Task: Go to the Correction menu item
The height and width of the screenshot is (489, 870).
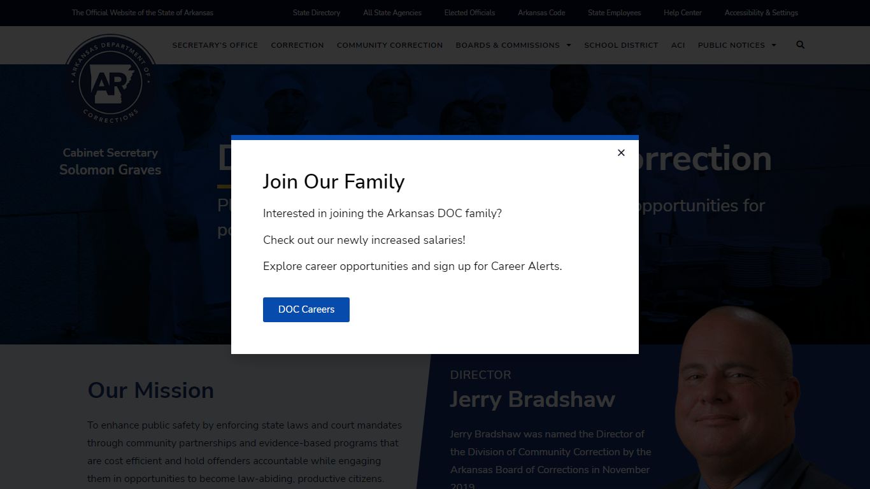Action: 297,45
